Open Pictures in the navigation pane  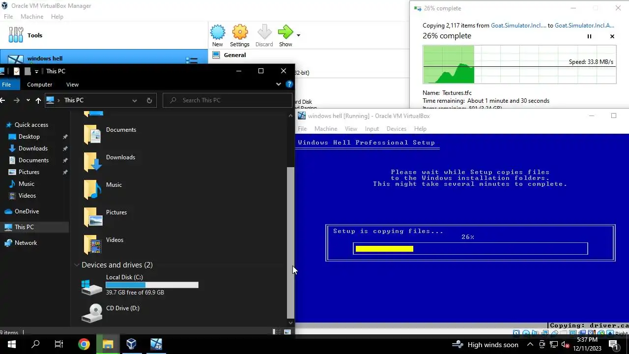click(29, 172)
